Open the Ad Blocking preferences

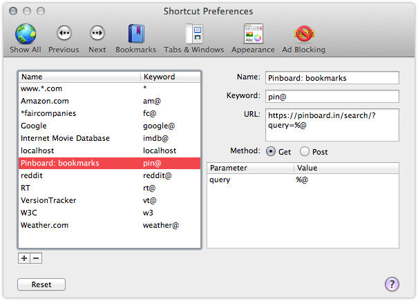tap(303, 35)
